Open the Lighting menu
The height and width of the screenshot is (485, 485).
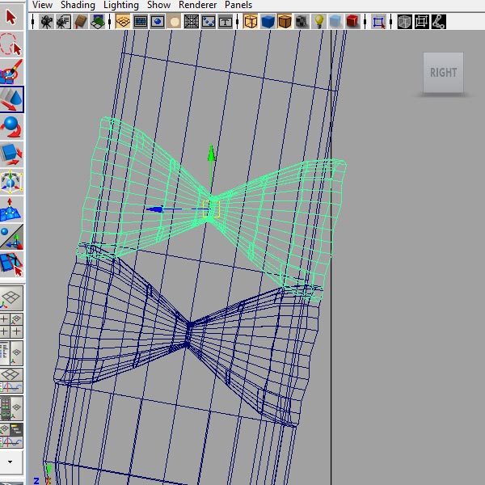[x=121, y=5]
